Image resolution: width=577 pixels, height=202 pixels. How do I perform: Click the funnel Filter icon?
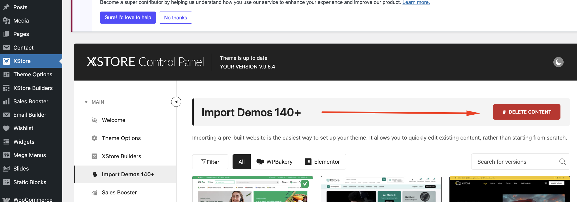[203, 162]
